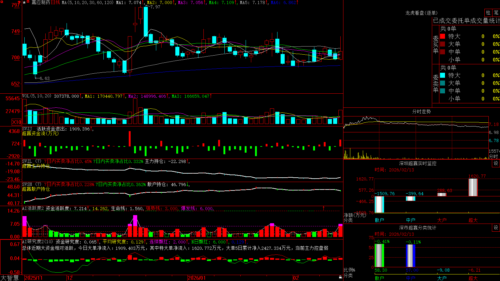Click the 小单 row under 委卖单

(470, 99)
